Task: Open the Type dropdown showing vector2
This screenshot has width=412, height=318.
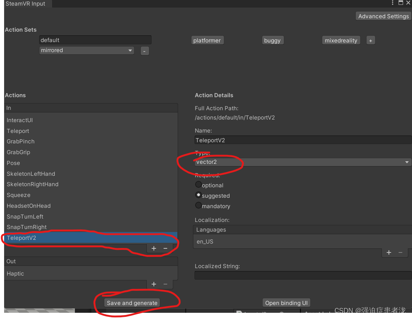Action: (302, 162)
